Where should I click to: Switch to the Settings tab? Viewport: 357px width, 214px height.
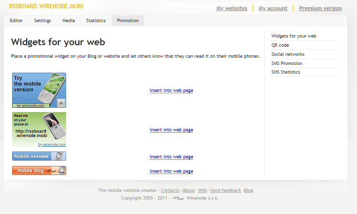(x=42, y=21)
